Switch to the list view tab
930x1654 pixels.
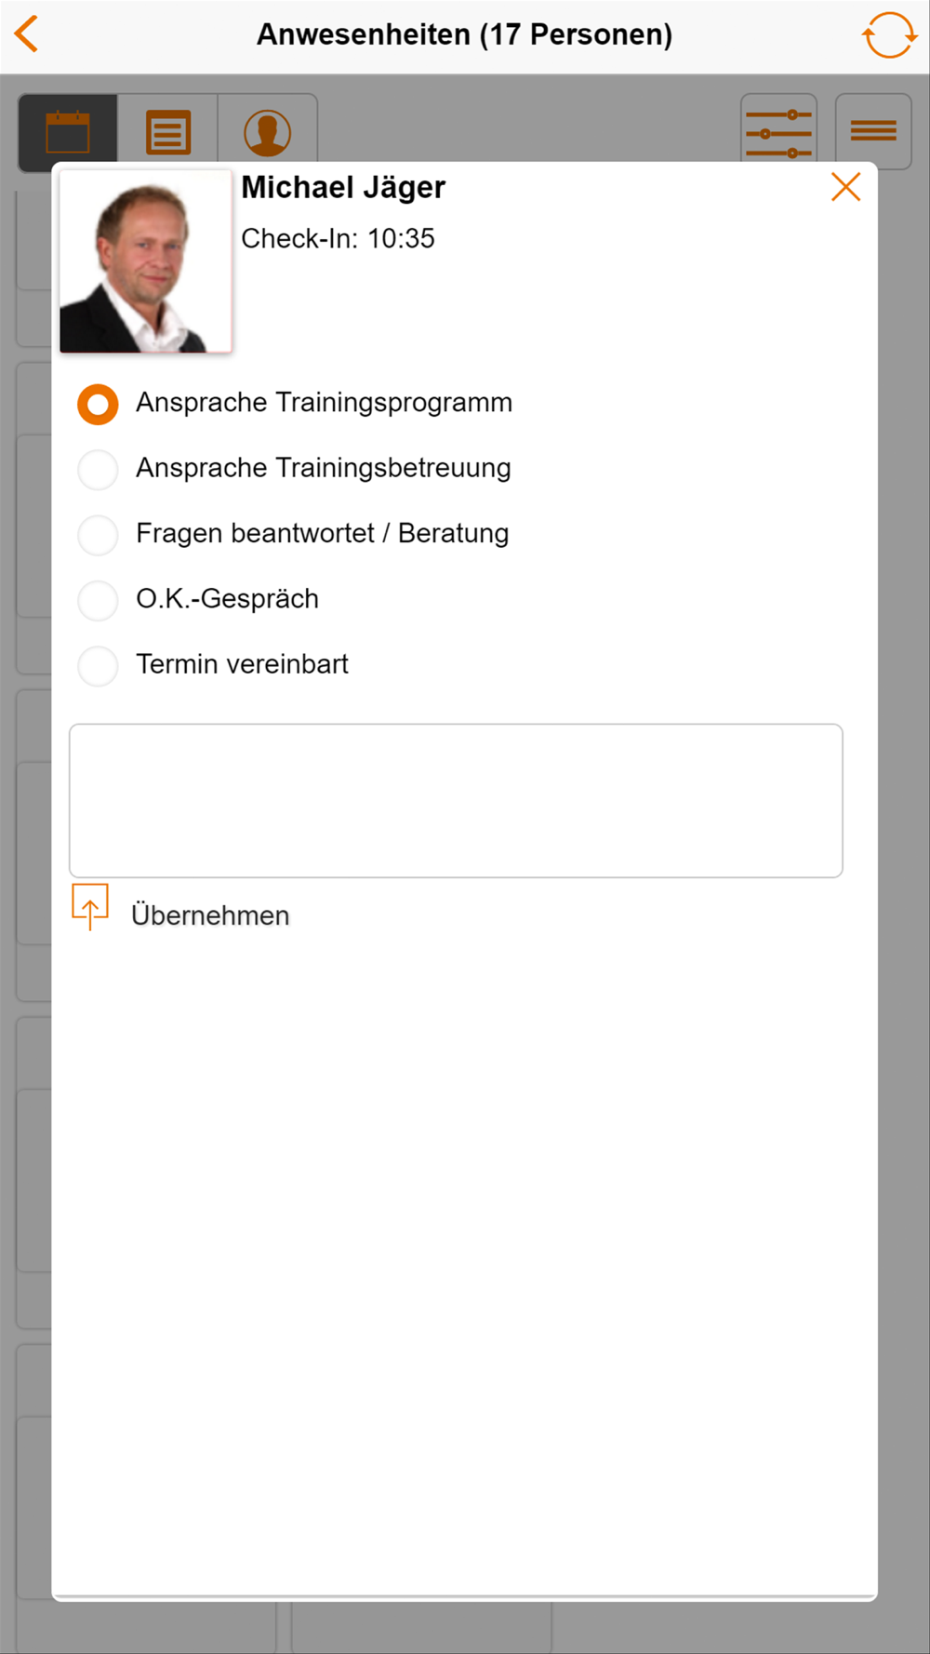coord(168,131)
